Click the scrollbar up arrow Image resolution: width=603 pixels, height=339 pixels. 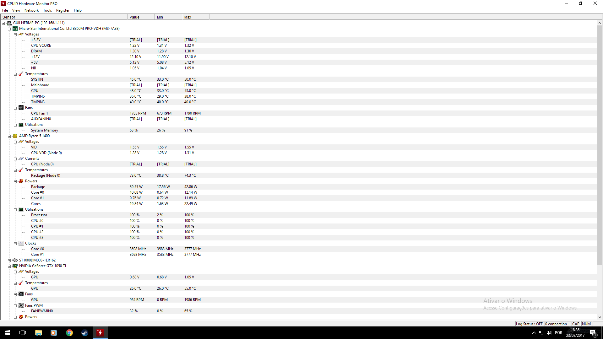(600, 23)
